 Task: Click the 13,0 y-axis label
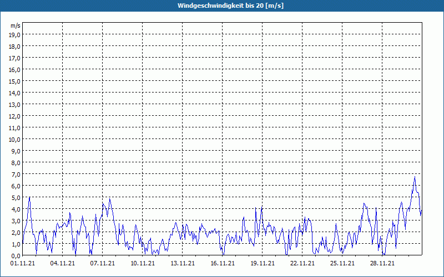click(15, 105)
